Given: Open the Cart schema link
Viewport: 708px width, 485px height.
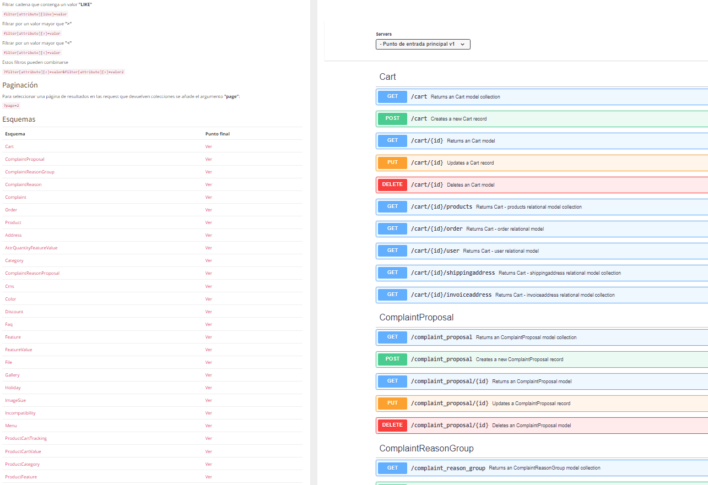Looking at the screenshot, I should pyautogui.click(x=9, y=146).
